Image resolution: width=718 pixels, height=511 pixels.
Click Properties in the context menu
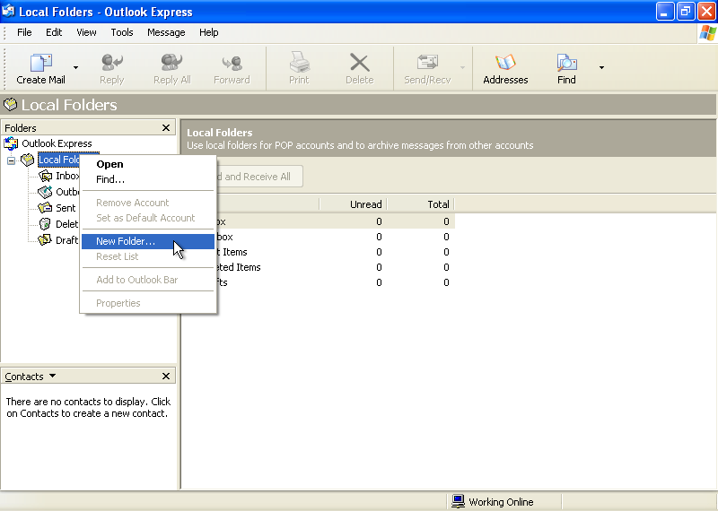pyautogui.click(x=148, y=303)
